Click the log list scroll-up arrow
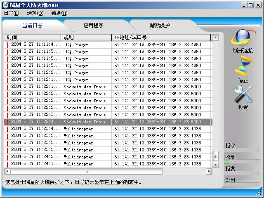264x198 pixels. (x=216, y=38)
